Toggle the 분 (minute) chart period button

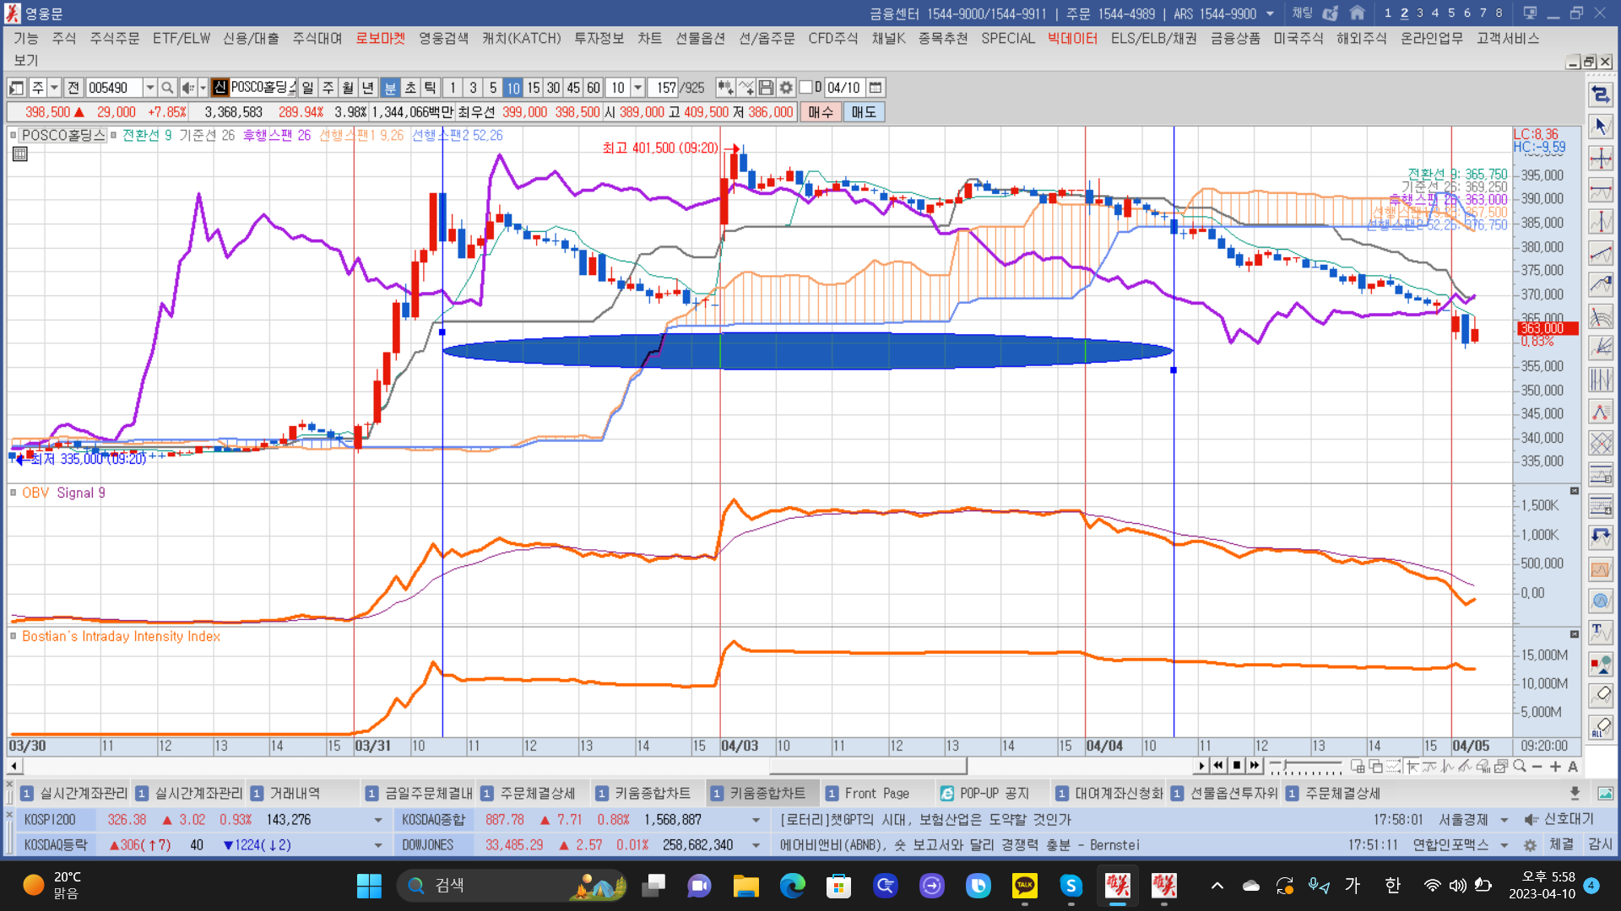click(x=390, y=88)
